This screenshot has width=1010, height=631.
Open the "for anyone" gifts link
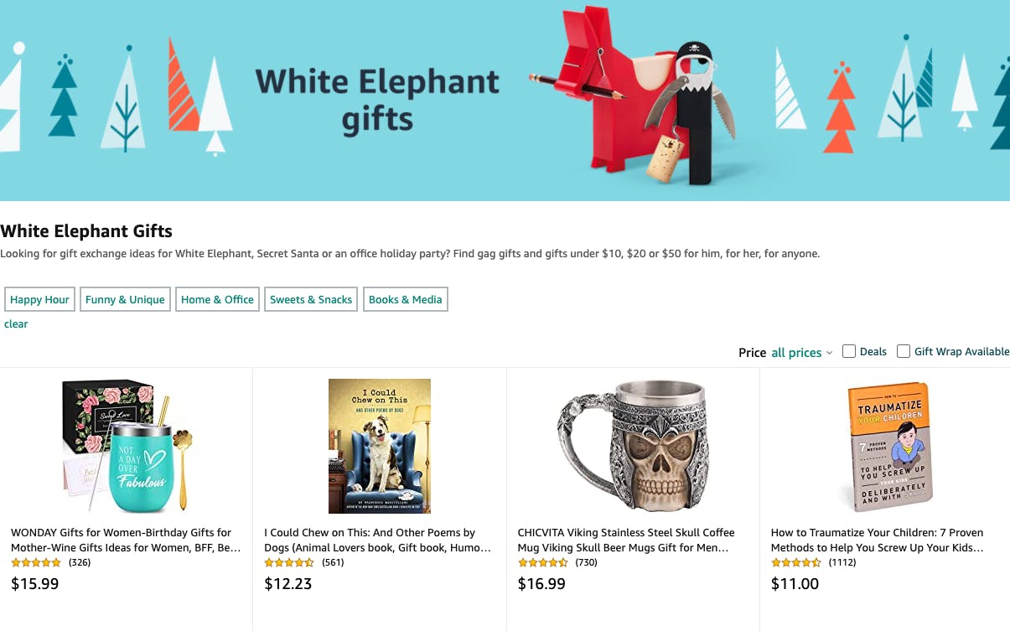tap(793, 253)
